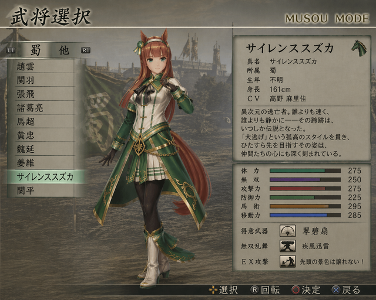
Task: Click the red circle 決定 button icon
Action: coord(296,290)
